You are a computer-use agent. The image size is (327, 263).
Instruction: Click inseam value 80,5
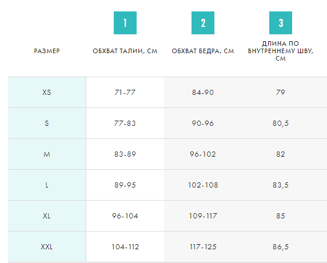click(x=281, y=123)
